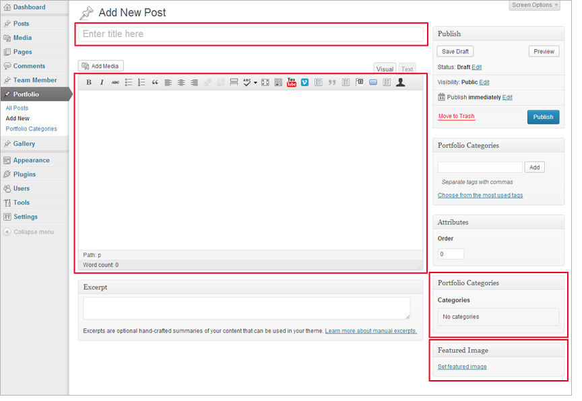Insert a blockquote

click(155, 83)
